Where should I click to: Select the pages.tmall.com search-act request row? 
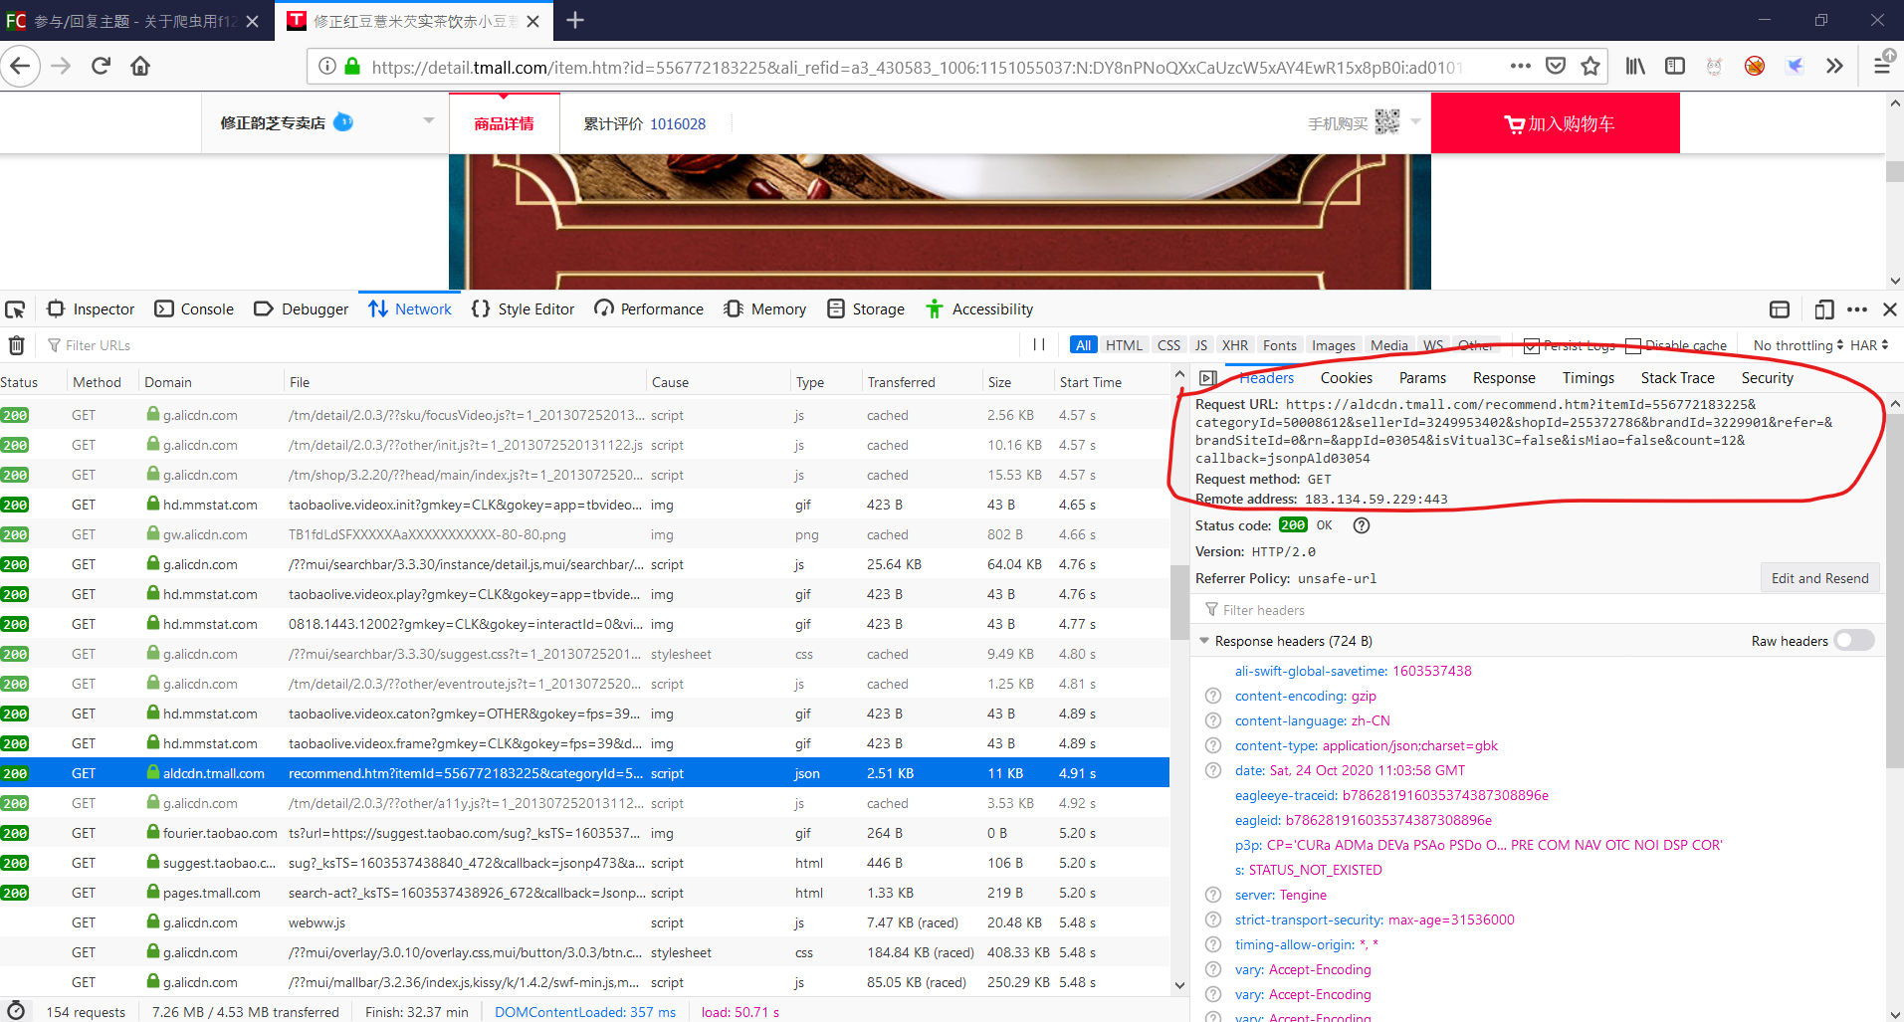pyautogui.click(x=584, y=893)
